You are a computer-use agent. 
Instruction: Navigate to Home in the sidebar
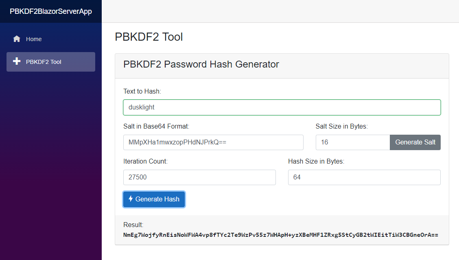point(34,39)
